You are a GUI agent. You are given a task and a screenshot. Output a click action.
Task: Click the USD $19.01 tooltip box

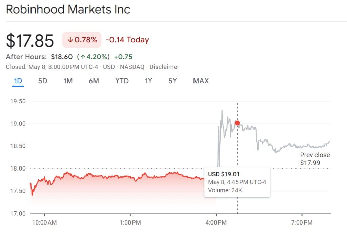click(x=237, y=182)
